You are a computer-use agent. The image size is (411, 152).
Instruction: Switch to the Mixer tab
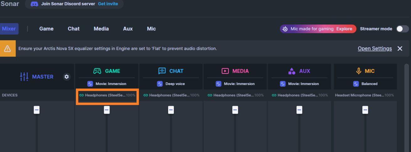(x=9, y=29)
